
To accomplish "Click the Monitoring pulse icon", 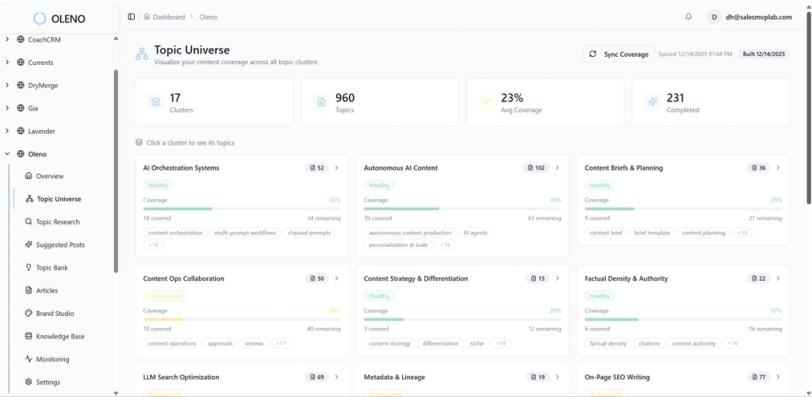I will [x=28, y=359].
